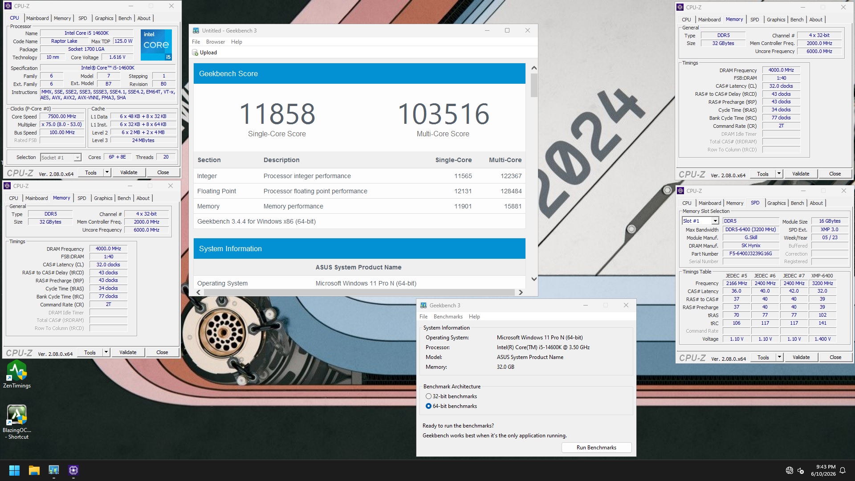Switch to Memory tab in SPD CPU-Z window
Viewport: 855px width, 481px height.
coord(735,203)
